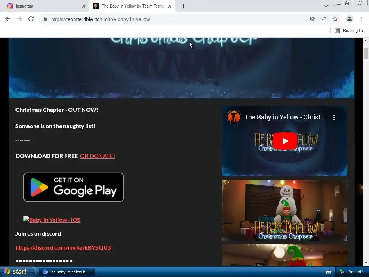Open the crossed-out eye icon in the address bar
369x277 pixels.
tap(312, 19)
